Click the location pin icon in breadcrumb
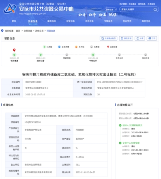Screen dimensions: 161x179 click(x=2, y=31)
